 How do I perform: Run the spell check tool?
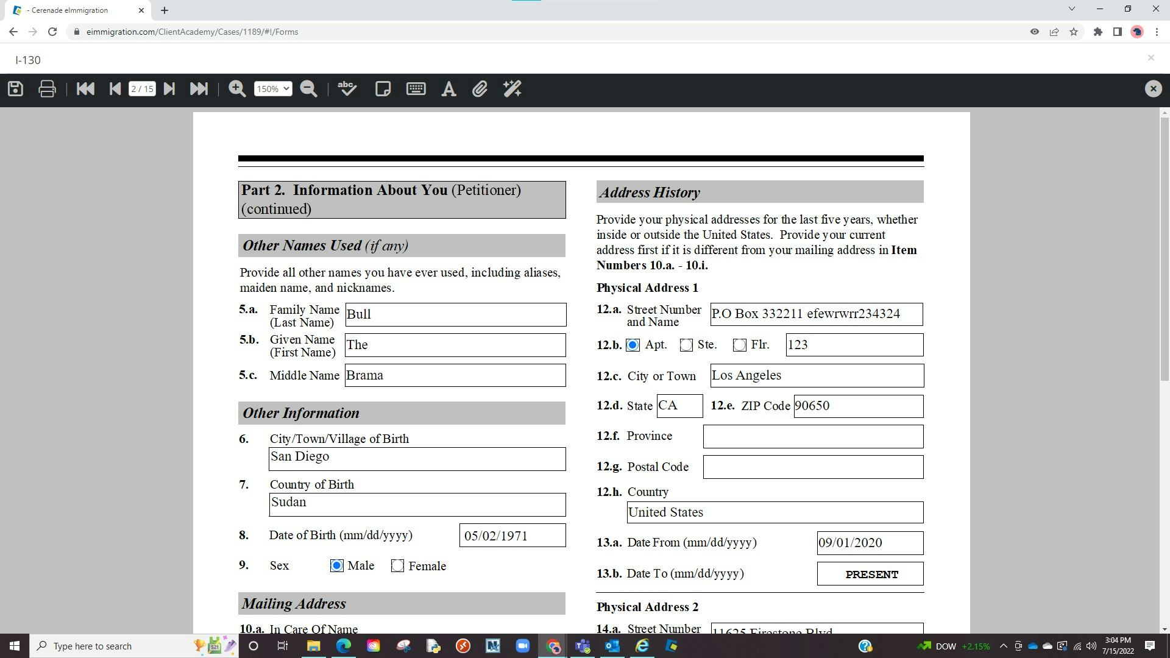coord(346,88)
